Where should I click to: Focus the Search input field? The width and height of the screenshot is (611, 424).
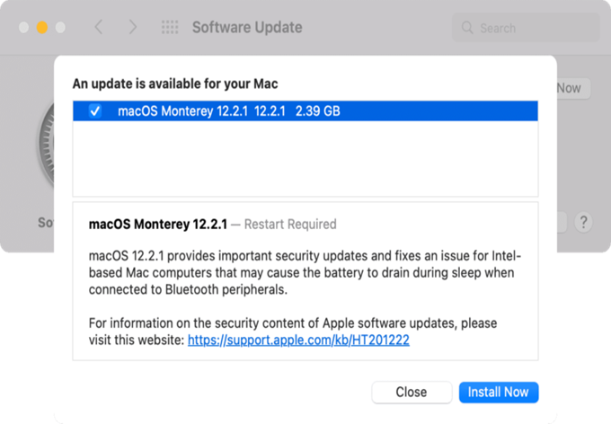coord(530,28)
